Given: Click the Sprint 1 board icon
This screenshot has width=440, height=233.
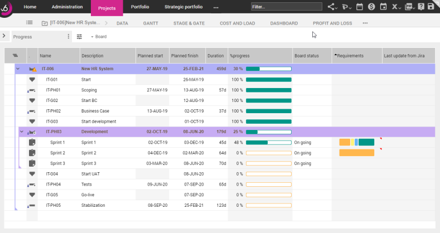Looking at the screenshot, I should [32, 142].
